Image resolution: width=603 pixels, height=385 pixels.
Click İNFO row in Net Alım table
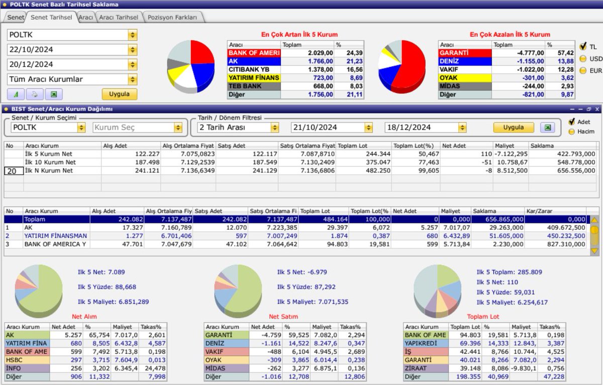(85, 368)
